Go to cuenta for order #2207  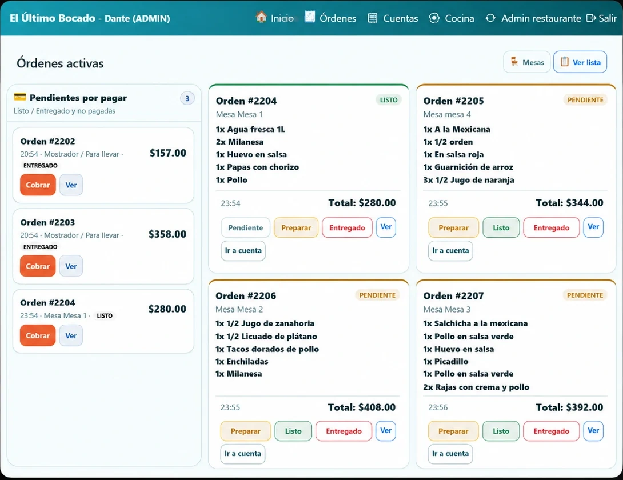450,454
